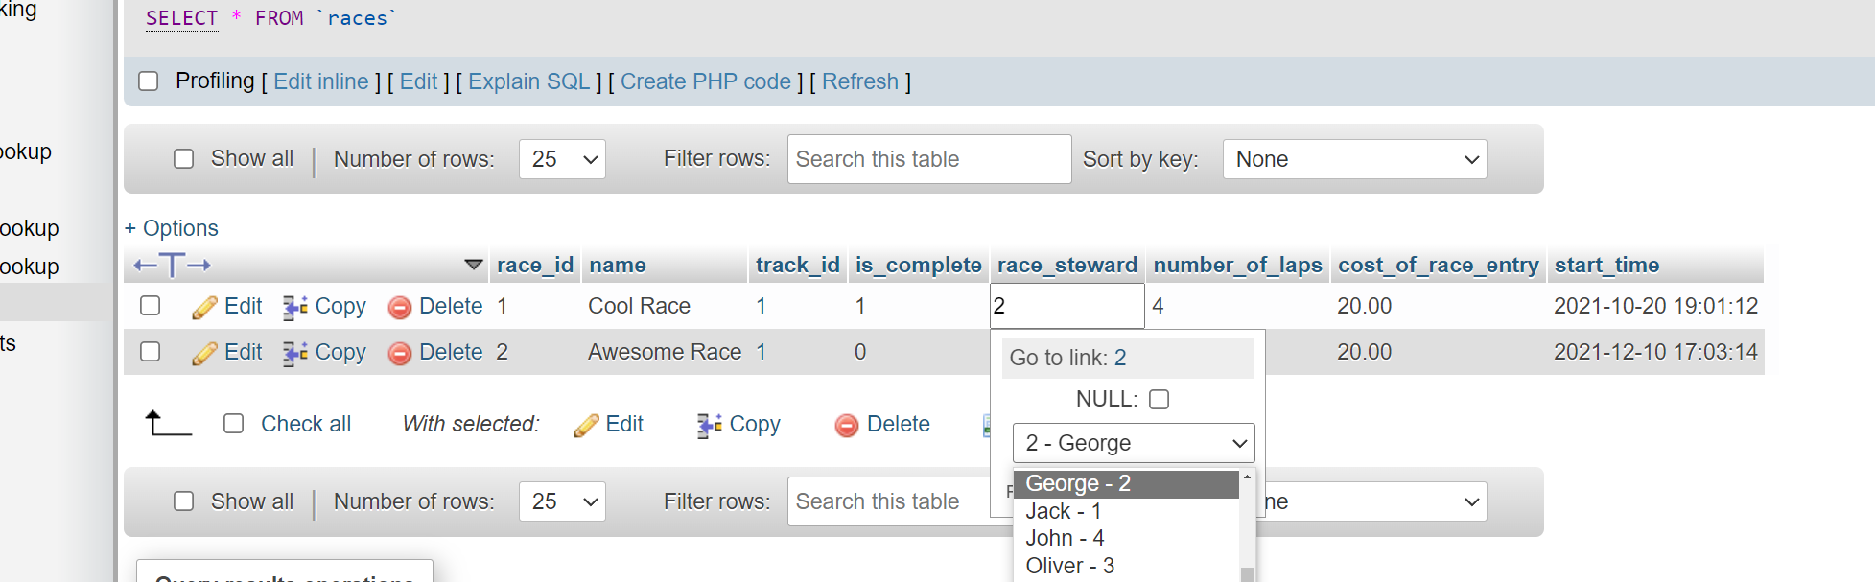Click the full texts toggle arrows icon

(x=173, y=265)
